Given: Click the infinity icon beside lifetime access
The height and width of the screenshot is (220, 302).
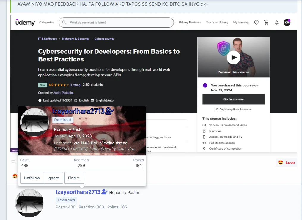Looking at the screenshot, I should pyautogui.click(x=204, y=143).
